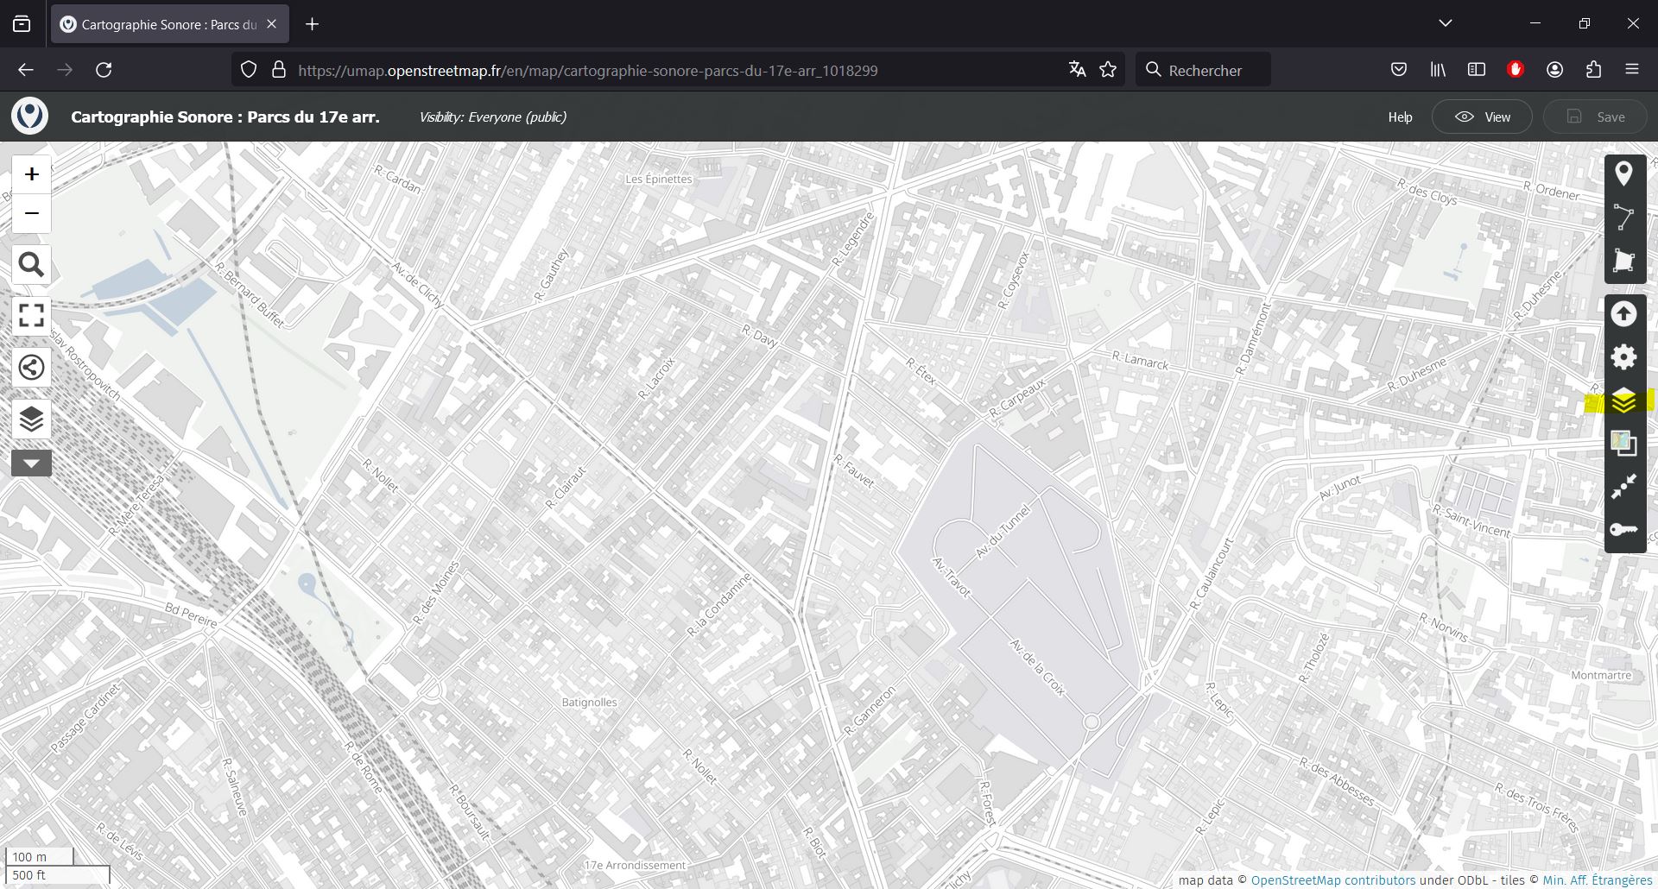This screenshot has height=889, width=1658.
Task: Toggle the sidebar icon
Action: pyautogui.click(x=1477, y=70)
